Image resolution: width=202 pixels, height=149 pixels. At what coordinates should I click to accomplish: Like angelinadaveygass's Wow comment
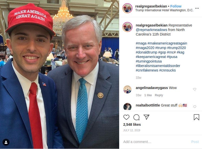coord(195,89)
